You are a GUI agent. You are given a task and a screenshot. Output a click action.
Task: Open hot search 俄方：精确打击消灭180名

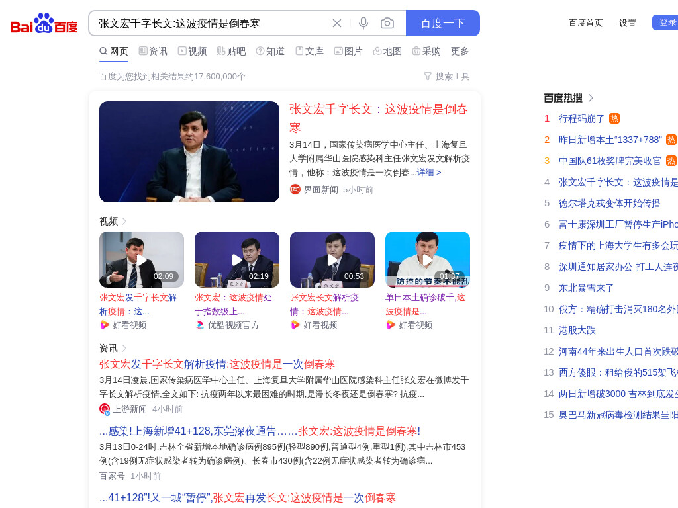click(x=618, y=310)
